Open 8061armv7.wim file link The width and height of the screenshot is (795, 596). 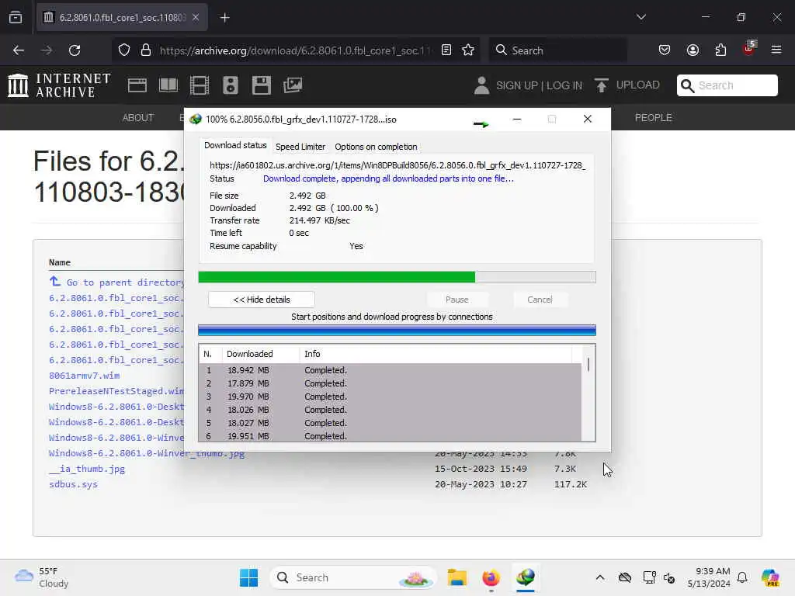[84, 376]
